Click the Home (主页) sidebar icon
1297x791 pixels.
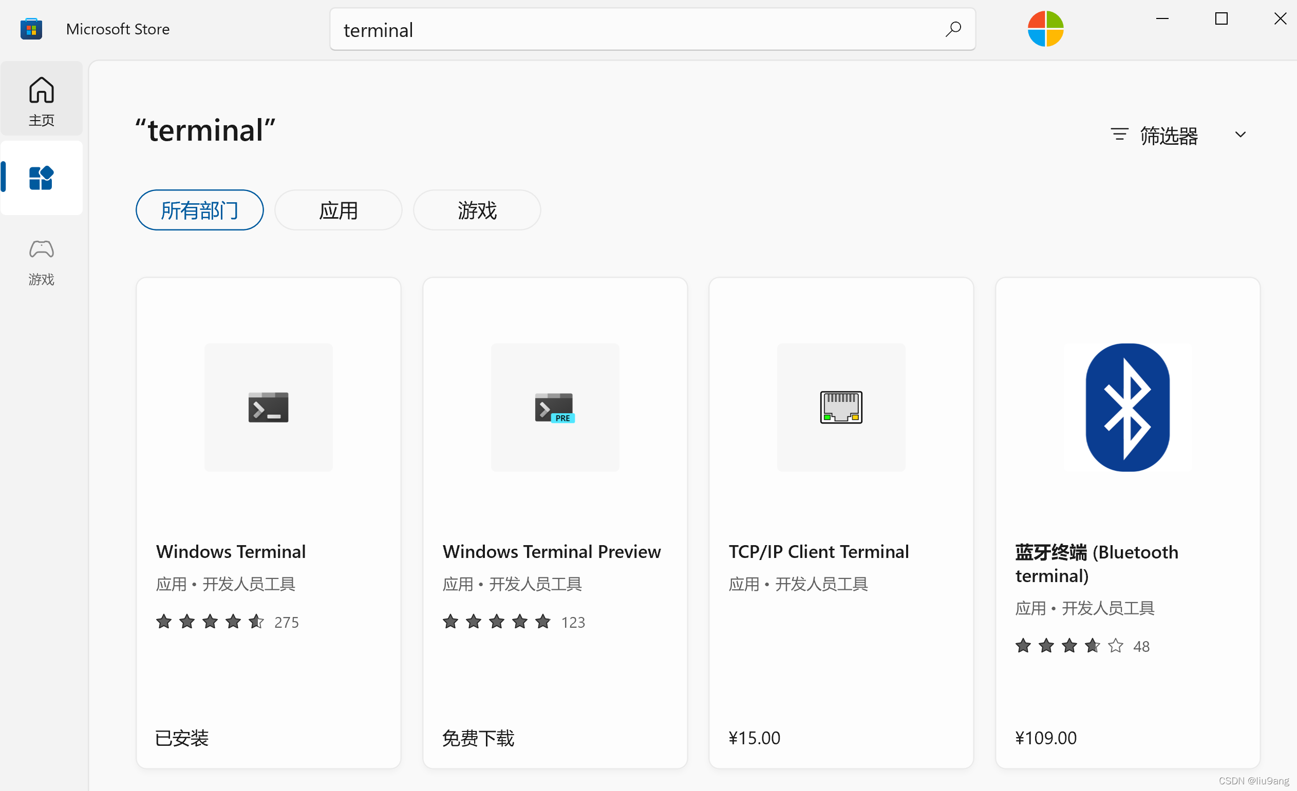pos(41,100)
